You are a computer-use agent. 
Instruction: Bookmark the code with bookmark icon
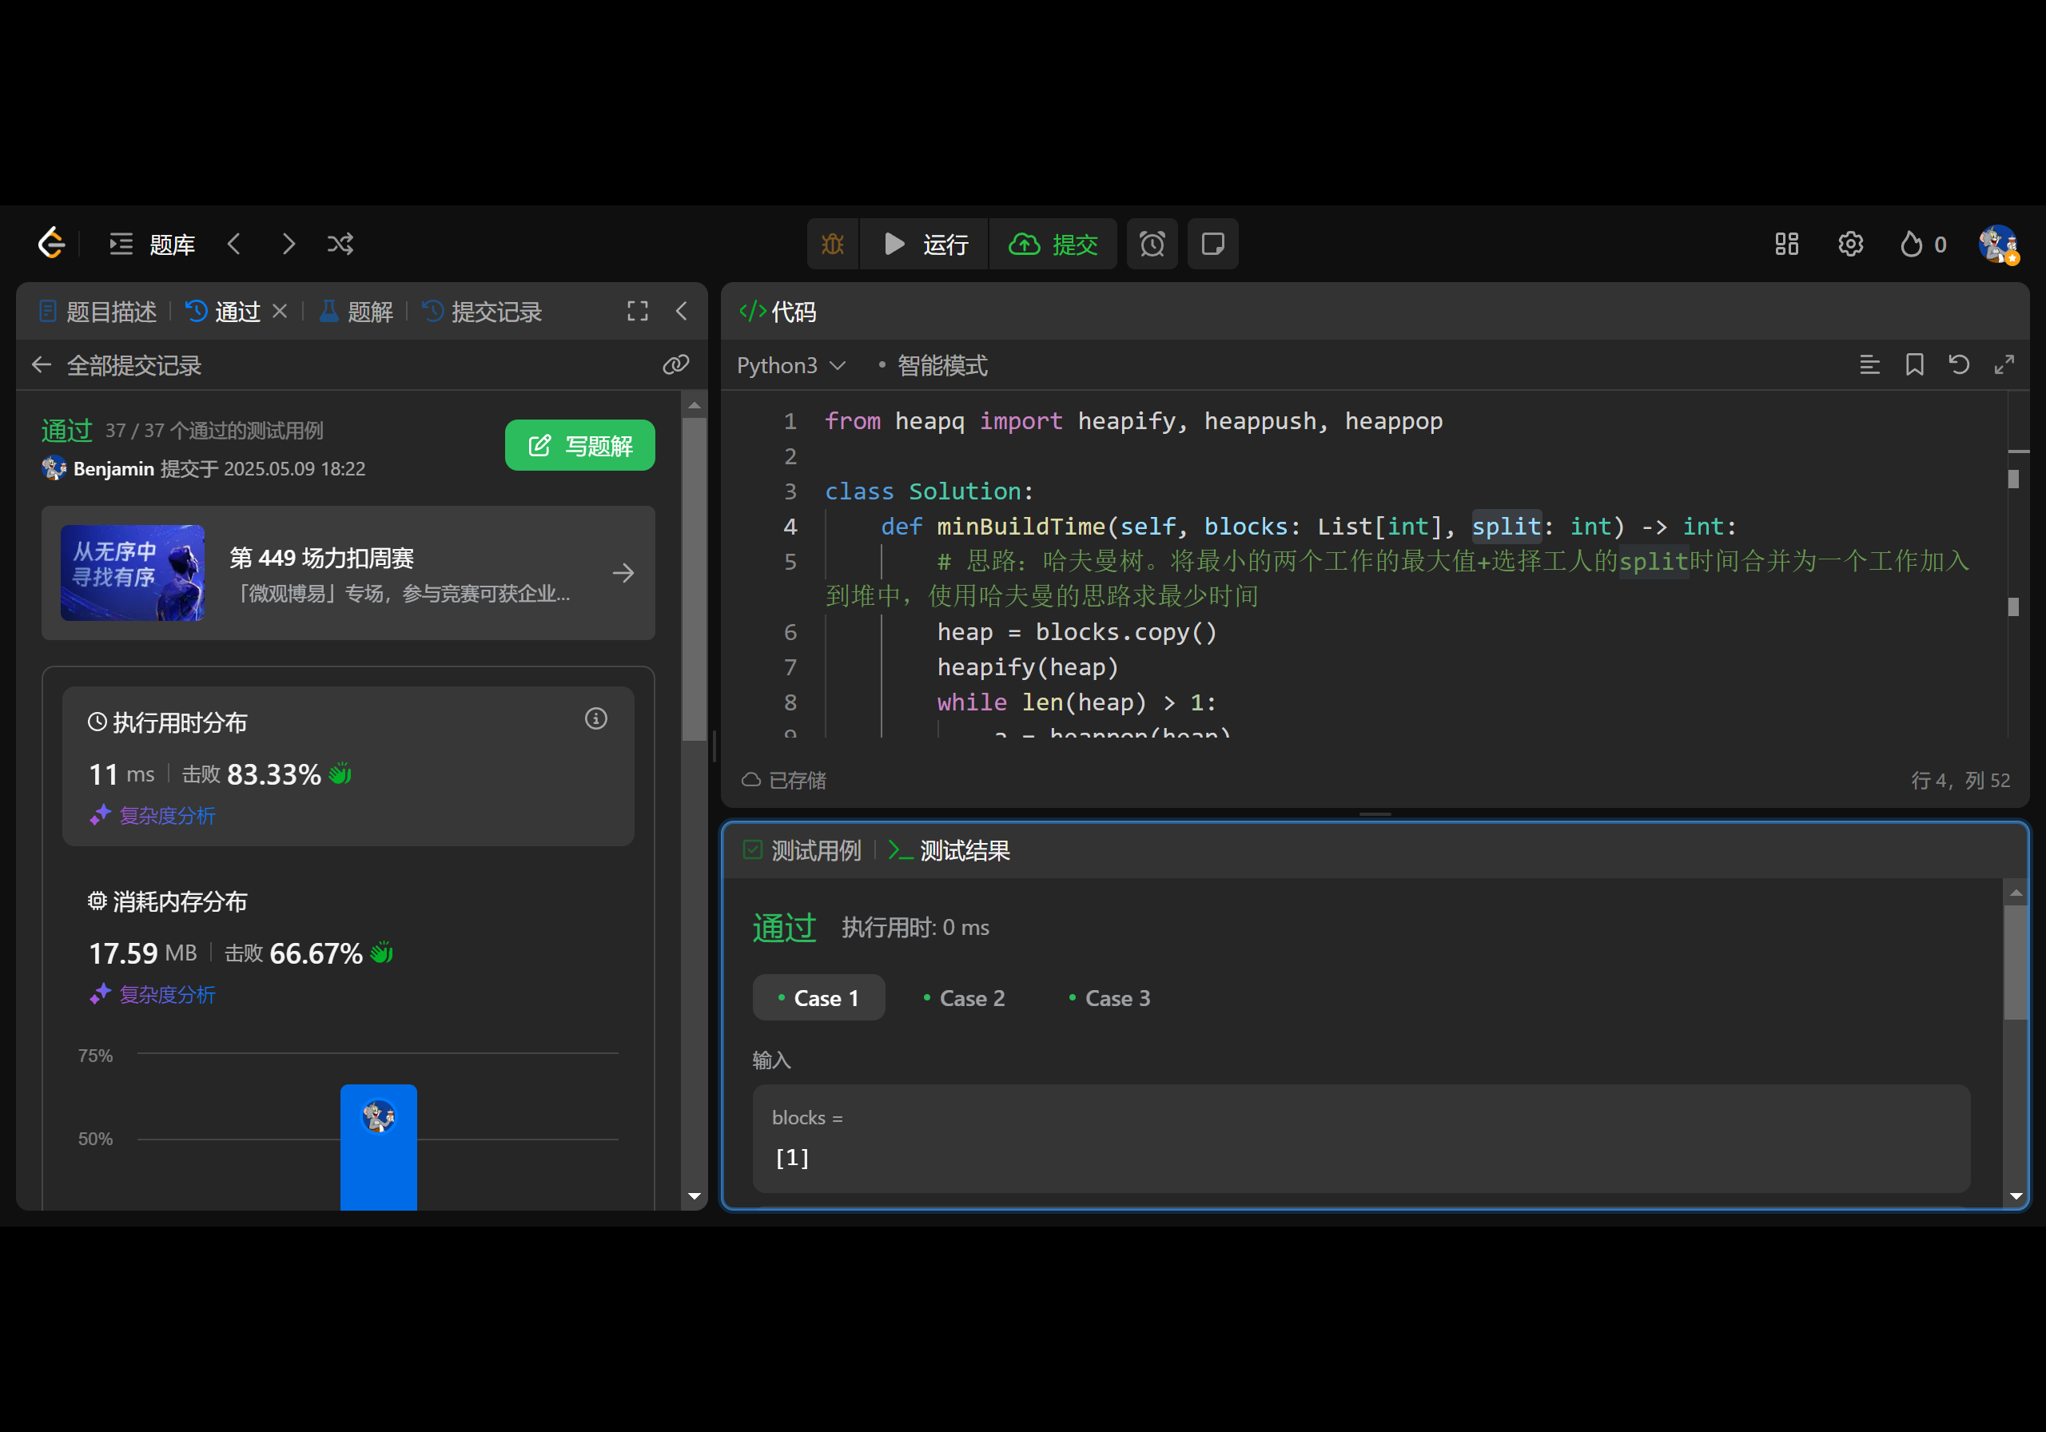(x=1914, y=364)
